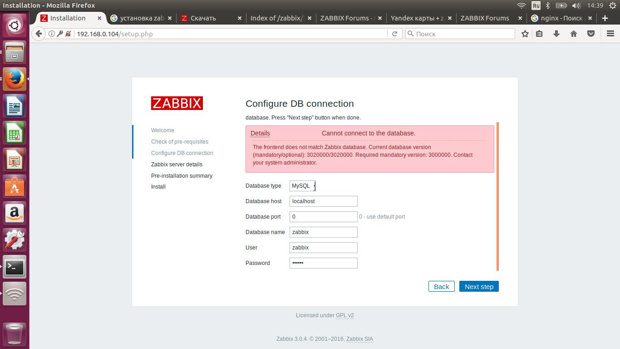Image resolution: width=620 pixels, height=349 pixels.
Task: Show site information icon in address bar
Action: click(x=51, y=34)
